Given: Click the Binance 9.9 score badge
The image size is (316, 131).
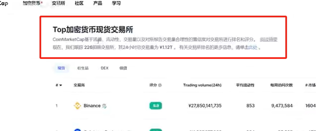Looking at the screenshot, I should pos(156,106).
